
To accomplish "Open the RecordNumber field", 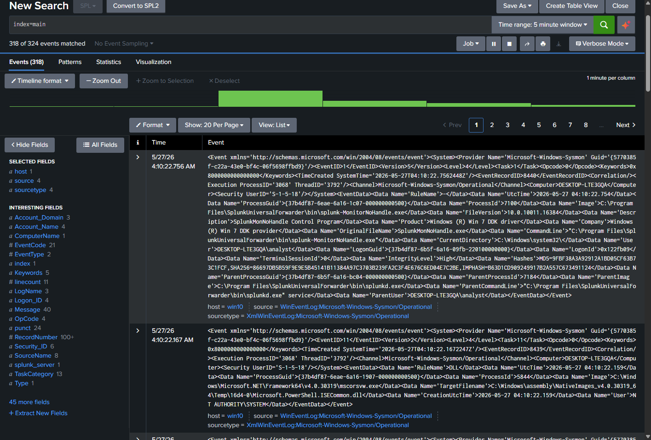I will click(36, 337).
